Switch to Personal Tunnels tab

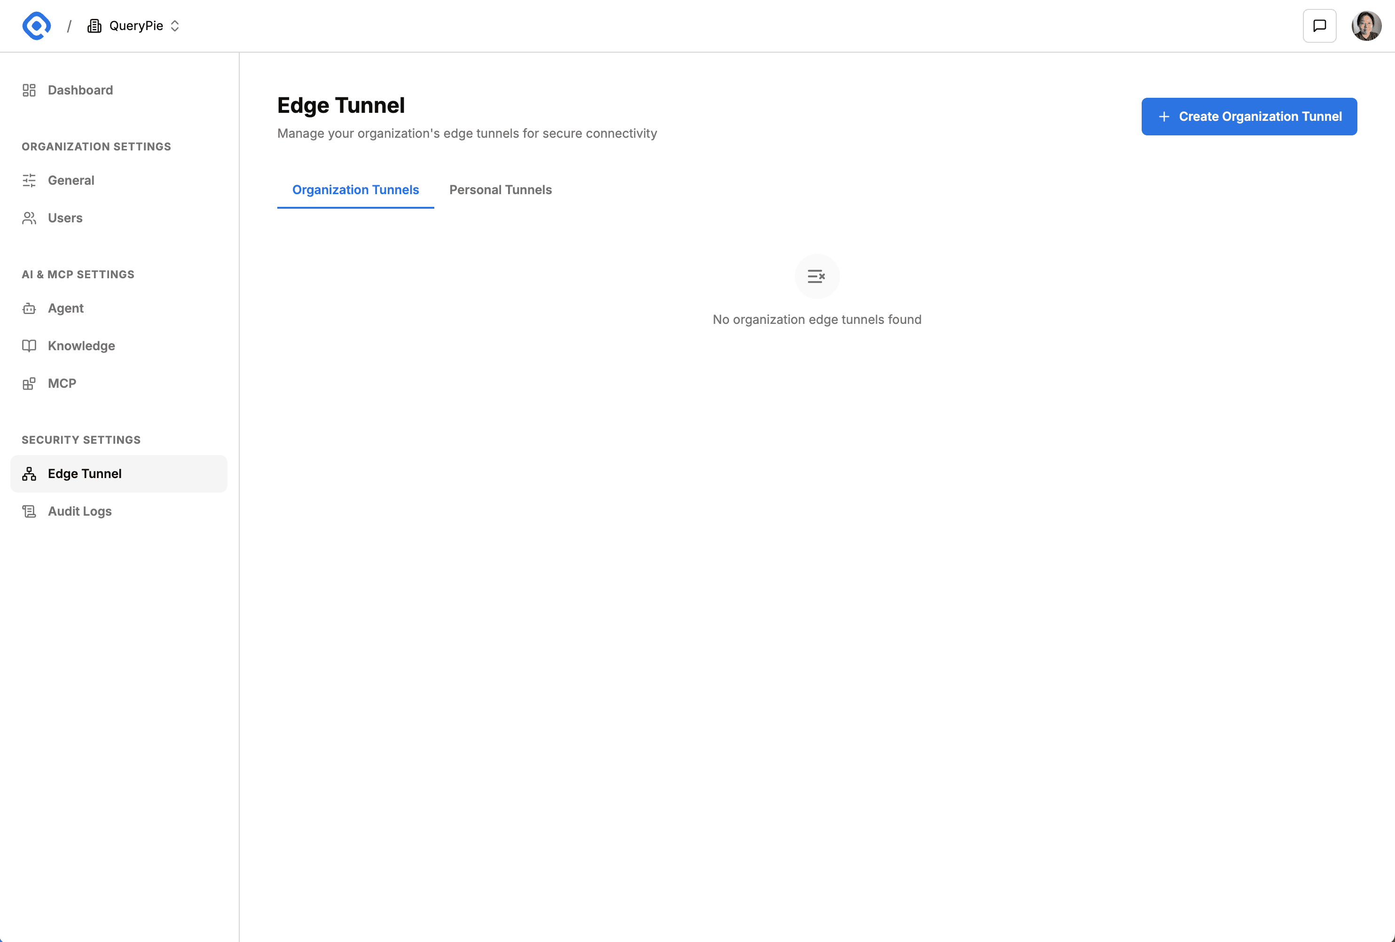pos(500,190)
